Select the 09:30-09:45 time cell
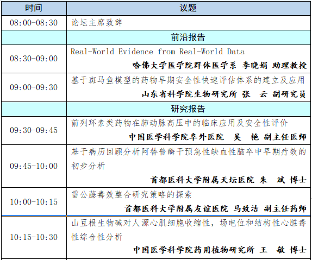Image resolution: width=312 pixels, height=260 pixels. (34, 130)
